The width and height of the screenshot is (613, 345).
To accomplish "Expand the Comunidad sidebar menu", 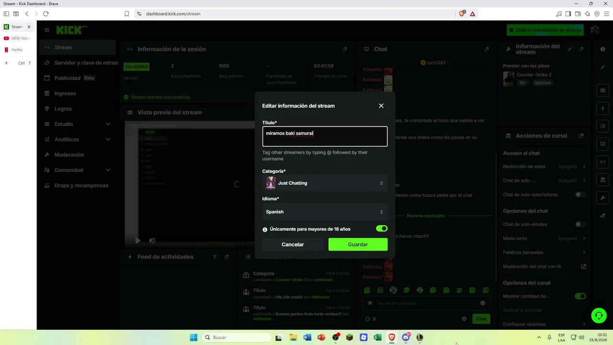I will [78, 170].
